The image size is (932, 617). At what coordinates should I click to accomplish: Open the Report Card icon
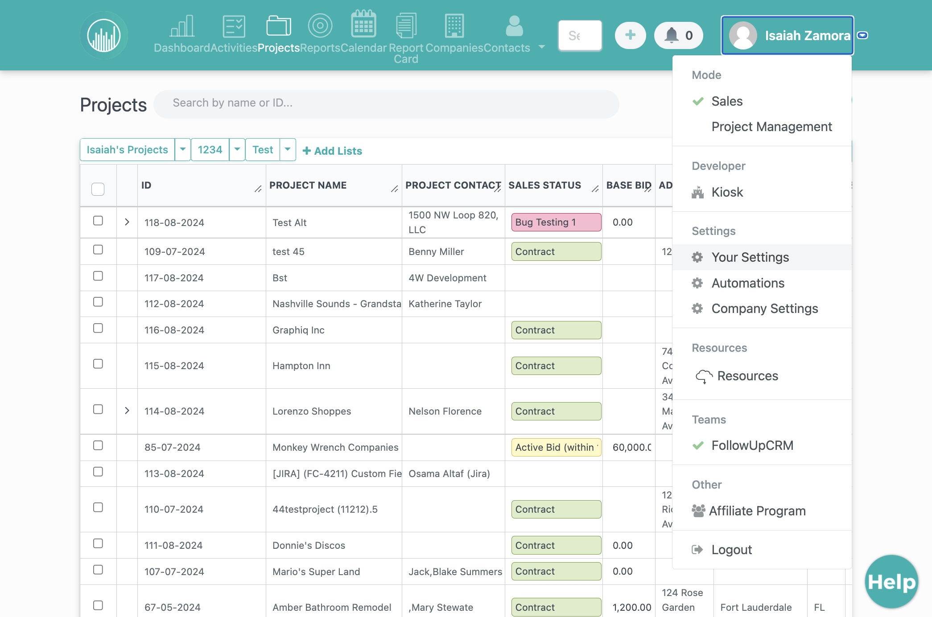[x=406, y=26]
